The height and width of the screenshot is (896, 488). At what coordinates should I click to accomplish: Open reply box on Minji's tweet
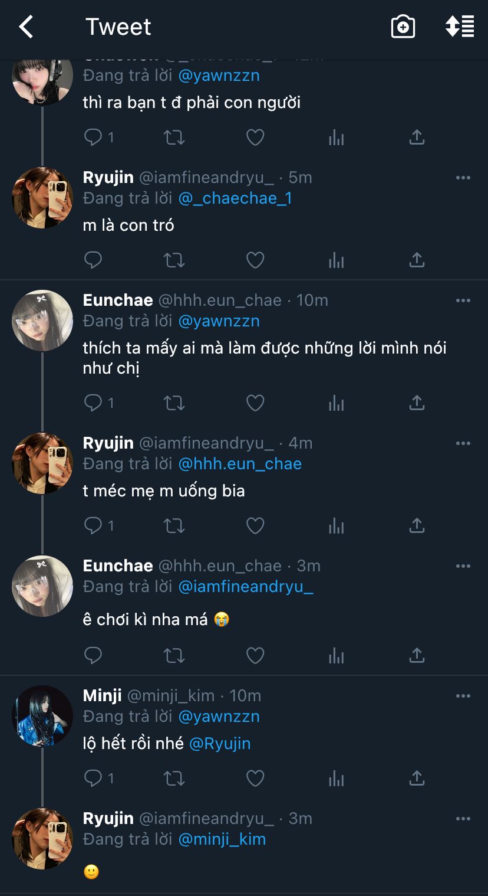93,779
